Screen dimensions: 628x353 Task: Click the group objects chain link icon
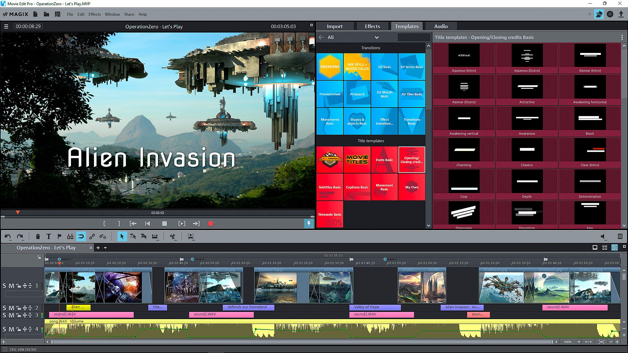pos(92,236)
